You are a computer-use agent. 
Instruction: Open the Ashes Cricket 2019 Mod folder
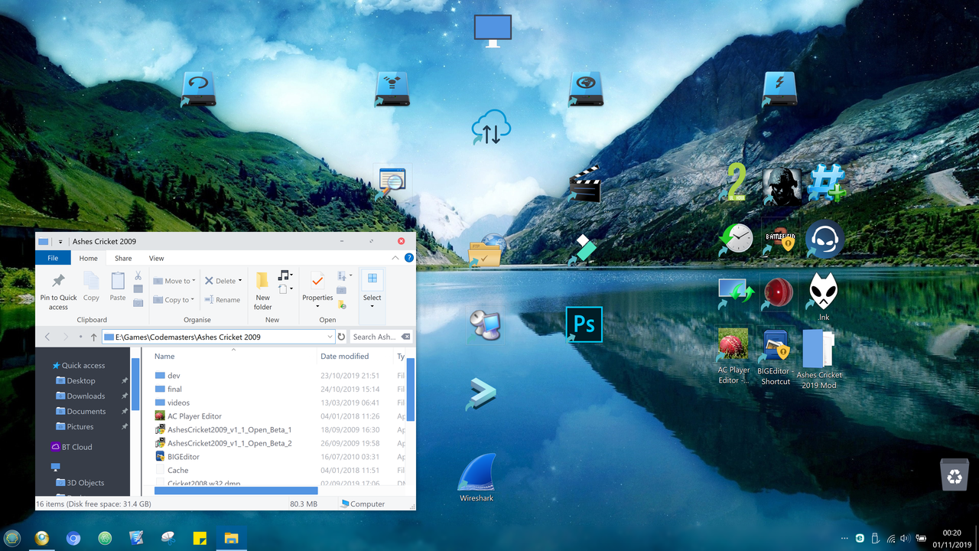818,360
